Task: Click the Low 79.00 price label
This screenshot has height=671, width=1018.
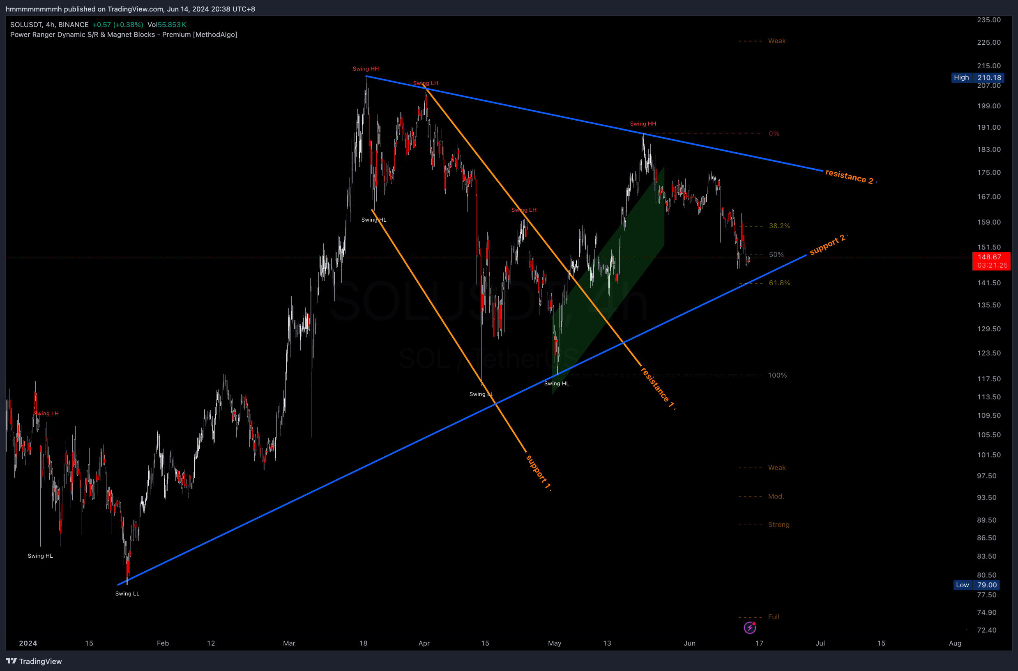Action: coord(977,585)
